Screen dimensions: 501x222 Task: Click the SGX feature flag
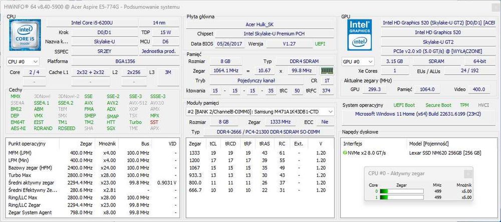[x=111, y=128]
